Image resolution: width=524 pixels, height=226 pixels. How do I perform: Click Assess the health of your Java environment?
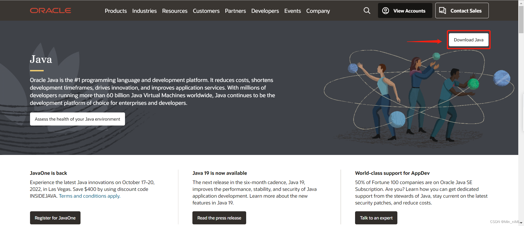(78, 119)
